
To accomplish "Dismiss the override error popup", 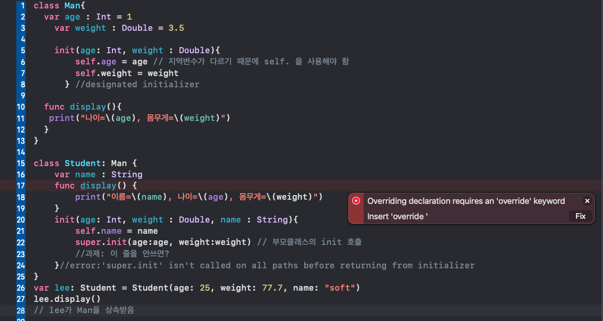I will (x=587, y=201).
